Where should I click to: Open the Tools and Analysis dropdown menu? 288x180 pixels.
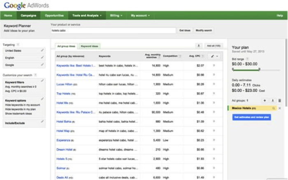pyautogui.click(x=87, y=16)
